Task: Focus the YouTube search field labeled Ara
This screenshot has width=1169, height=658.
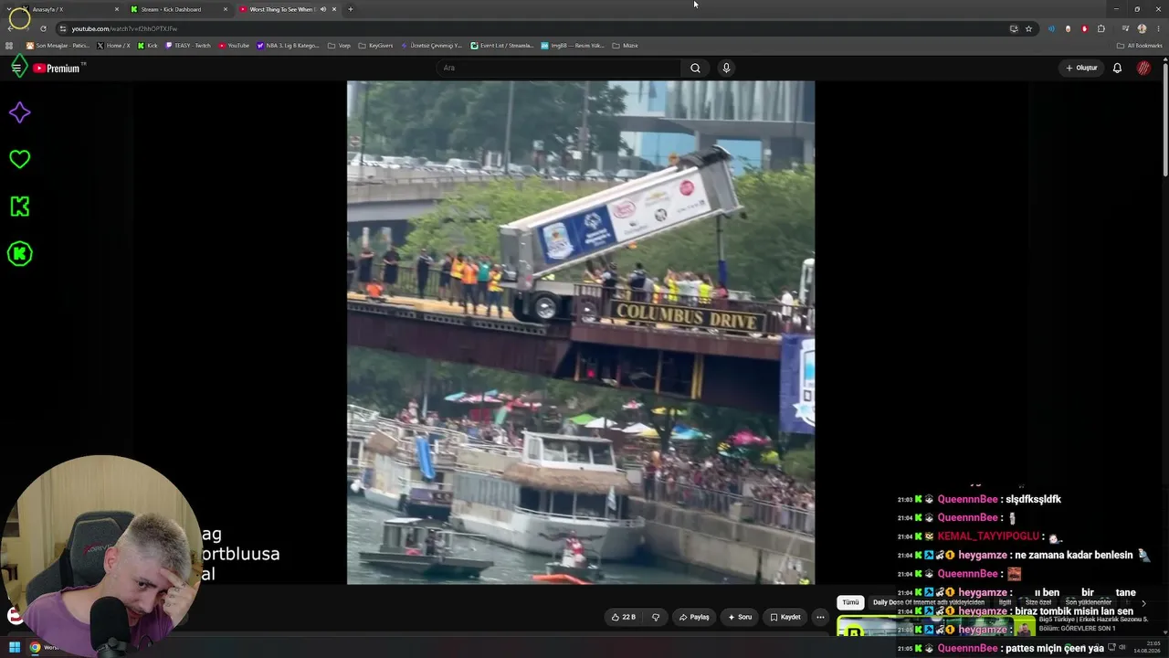Action: [x=559, y=68]
